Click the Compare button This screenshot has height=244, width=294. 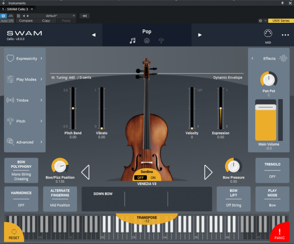[26, 21]
